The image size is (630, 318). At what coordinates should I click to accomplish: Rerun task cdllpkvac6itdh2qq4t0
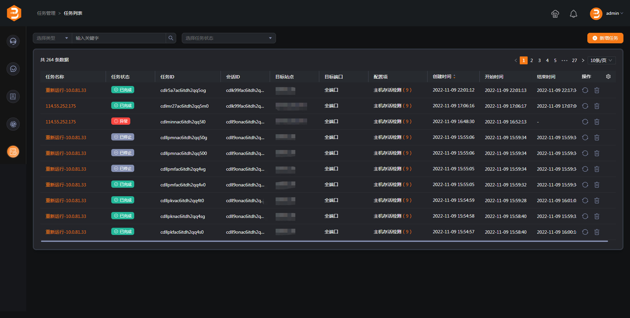tap(585, 201)
